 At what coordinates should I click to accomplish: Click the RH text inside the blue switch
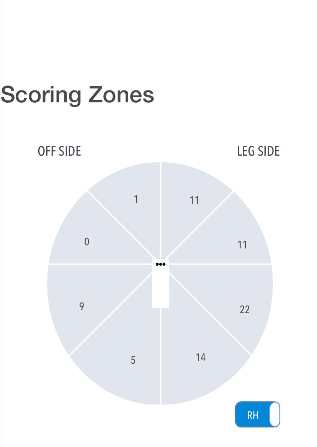click(253, 415)
